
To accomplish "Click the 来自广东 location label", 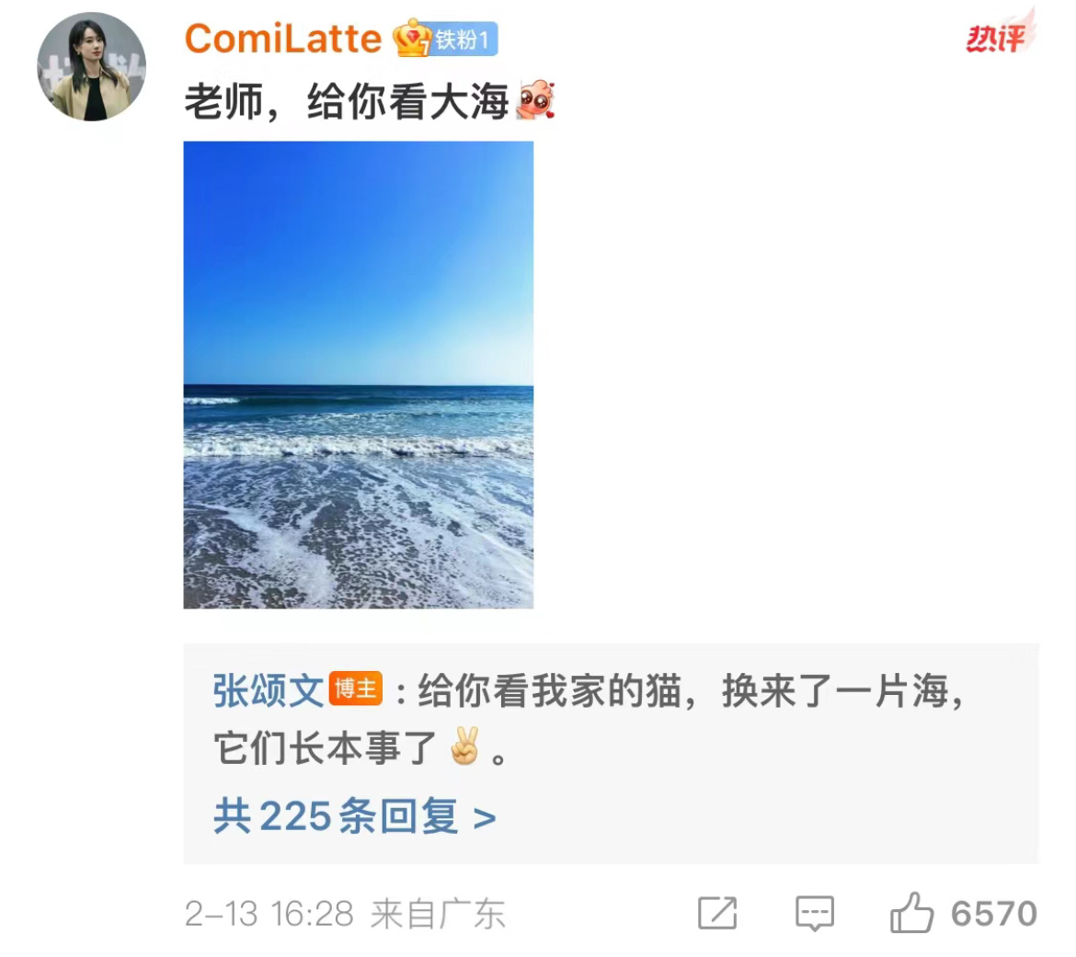I will (x=438, y=914).
